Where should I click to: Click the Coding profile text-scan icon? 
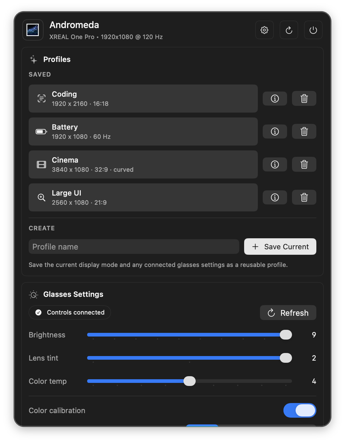(41, 98)
